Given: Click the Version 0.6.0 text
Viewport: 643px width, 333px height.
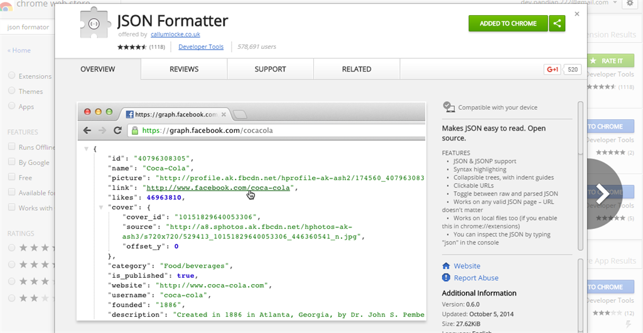Looking at the screenshot, I should (x=460, y=304).
